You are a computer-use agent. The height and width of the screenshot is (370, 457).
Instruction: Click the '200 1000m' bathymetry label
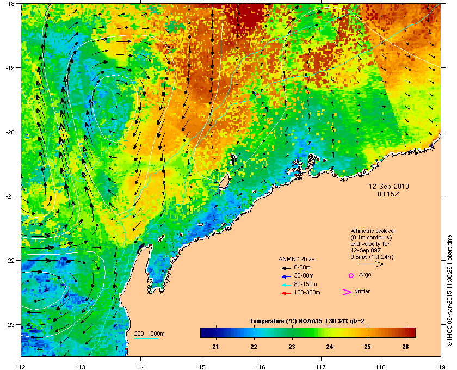149,334
